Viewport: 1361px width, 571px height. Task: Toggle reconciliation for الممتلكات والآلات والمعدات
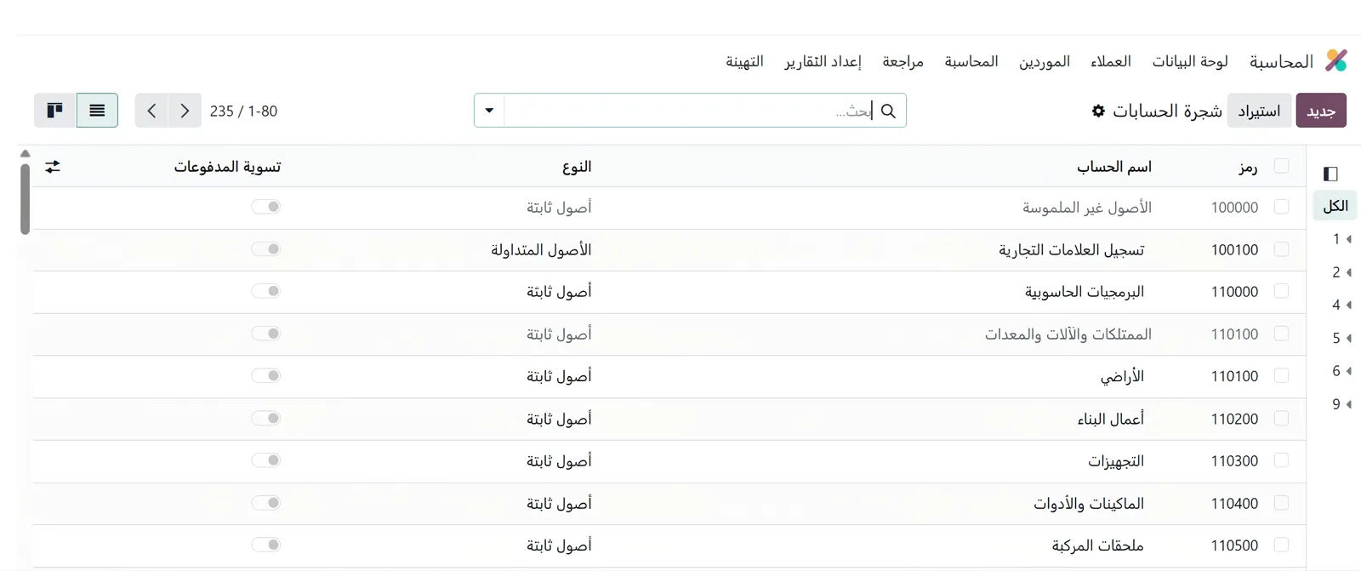click(266, 334)
